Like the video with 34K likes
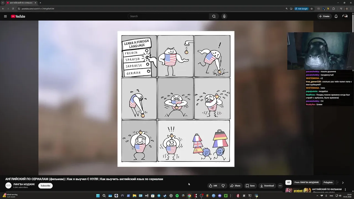354x199 pixels. click(x=213, y=186)
